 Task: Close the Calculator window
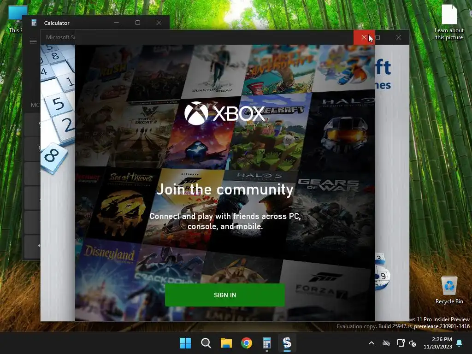click(x=159, y=23)
